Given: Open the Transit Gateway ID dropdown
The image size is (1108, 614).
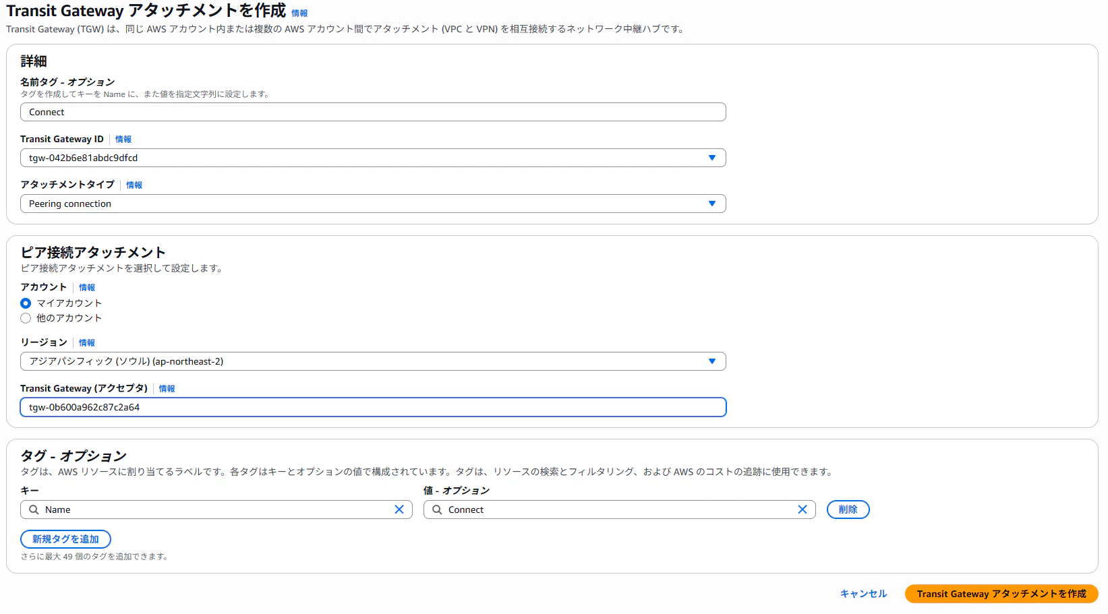Looking at the screenshot, I should tap(712, 158).
